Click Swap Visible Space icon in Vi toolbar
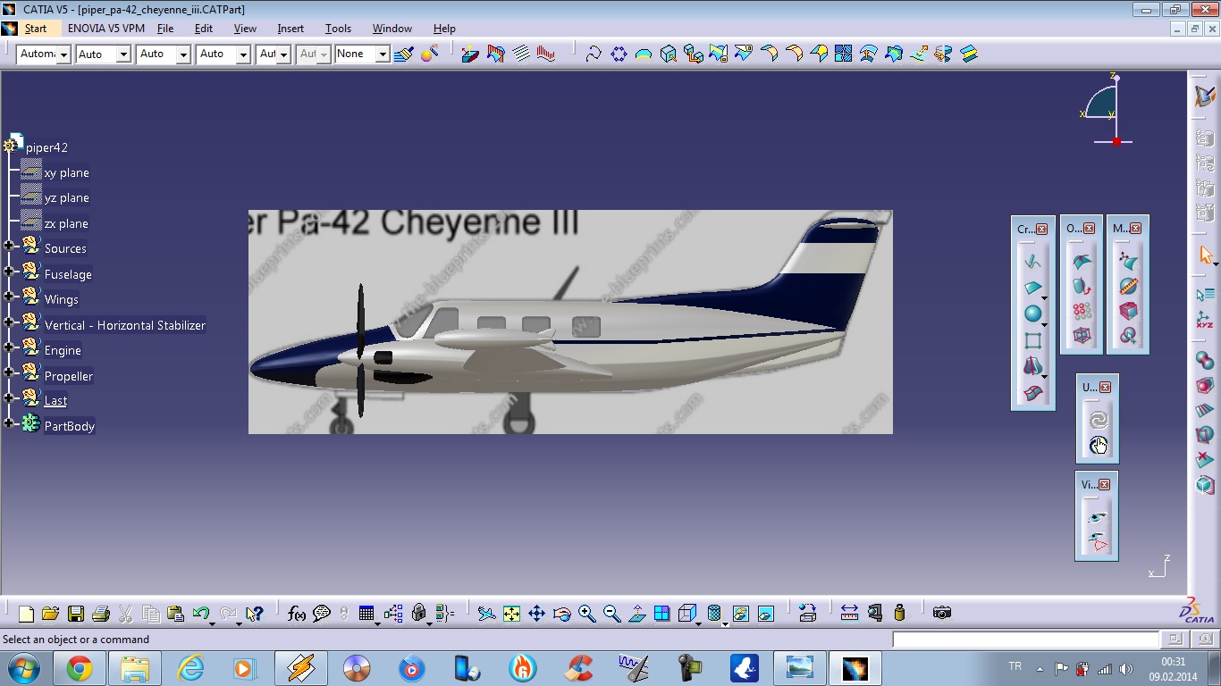 click(x=1098, y=542)
